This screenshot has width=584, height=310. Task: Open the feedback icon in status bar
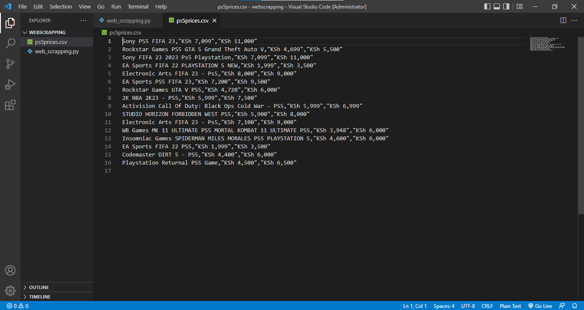562,306
